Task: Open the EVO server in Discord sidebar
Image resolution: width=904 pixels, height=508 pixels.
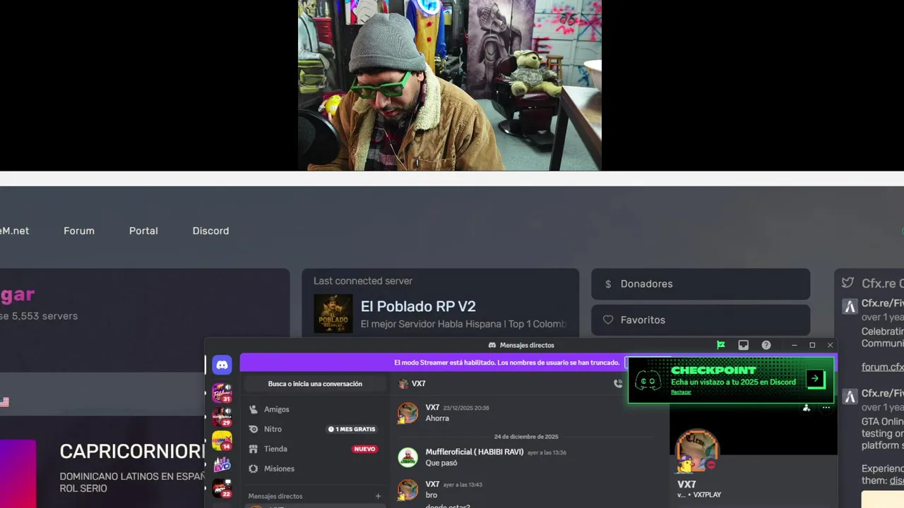Action: point(222,464)
